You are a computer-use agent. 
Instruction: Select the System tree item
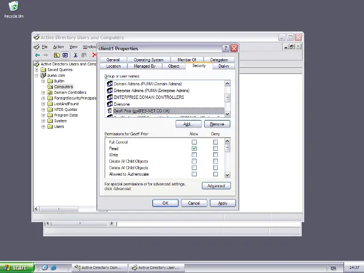(x=60, y=121)
